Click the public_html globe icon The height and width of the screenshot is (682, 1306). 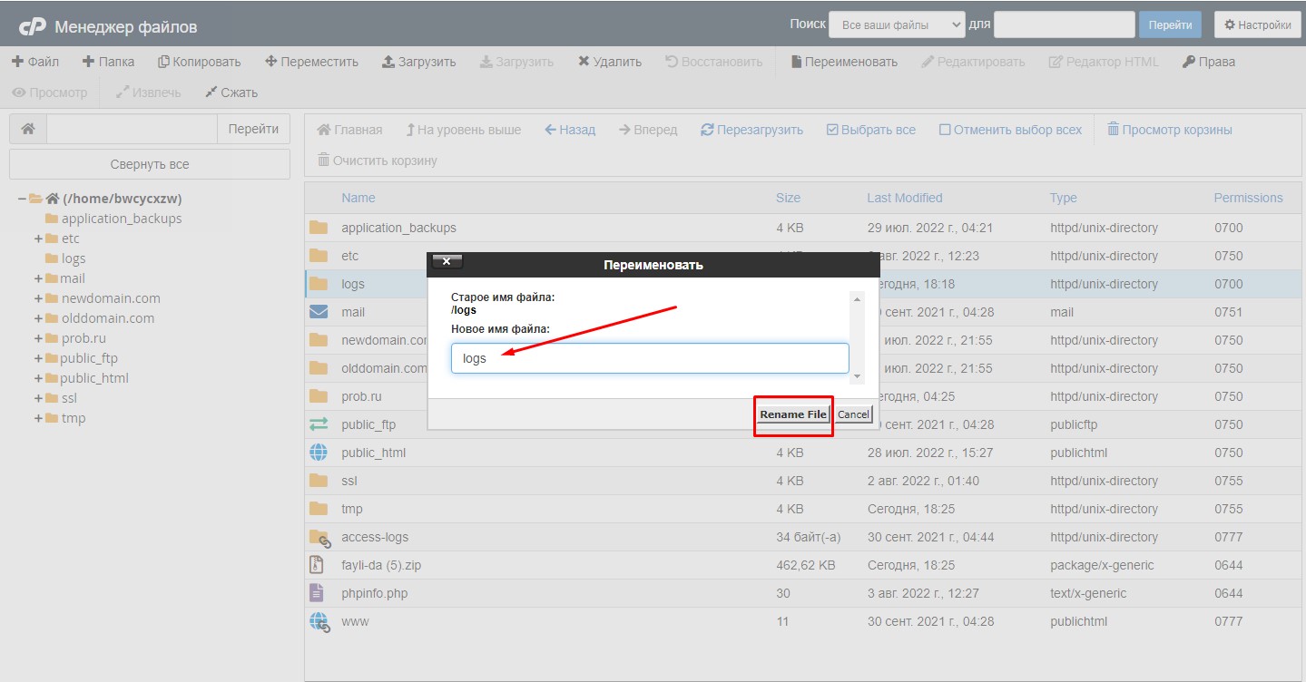pos(318,453)
